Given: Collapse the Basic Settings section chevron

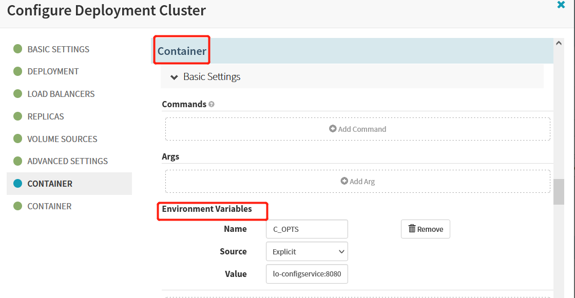Looking at the screenshot, I should [x=174, y=77].
